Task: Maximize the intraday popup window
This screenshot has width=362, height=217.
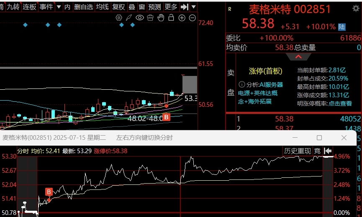Action: [319, 138]
